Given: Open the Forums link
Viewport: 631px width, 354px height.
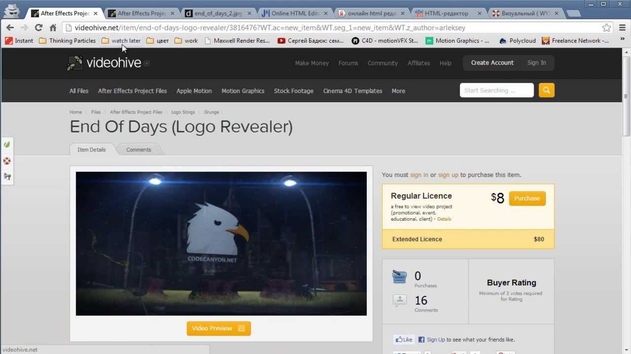Looking at the screenshot, I should [x=348, y=63].
